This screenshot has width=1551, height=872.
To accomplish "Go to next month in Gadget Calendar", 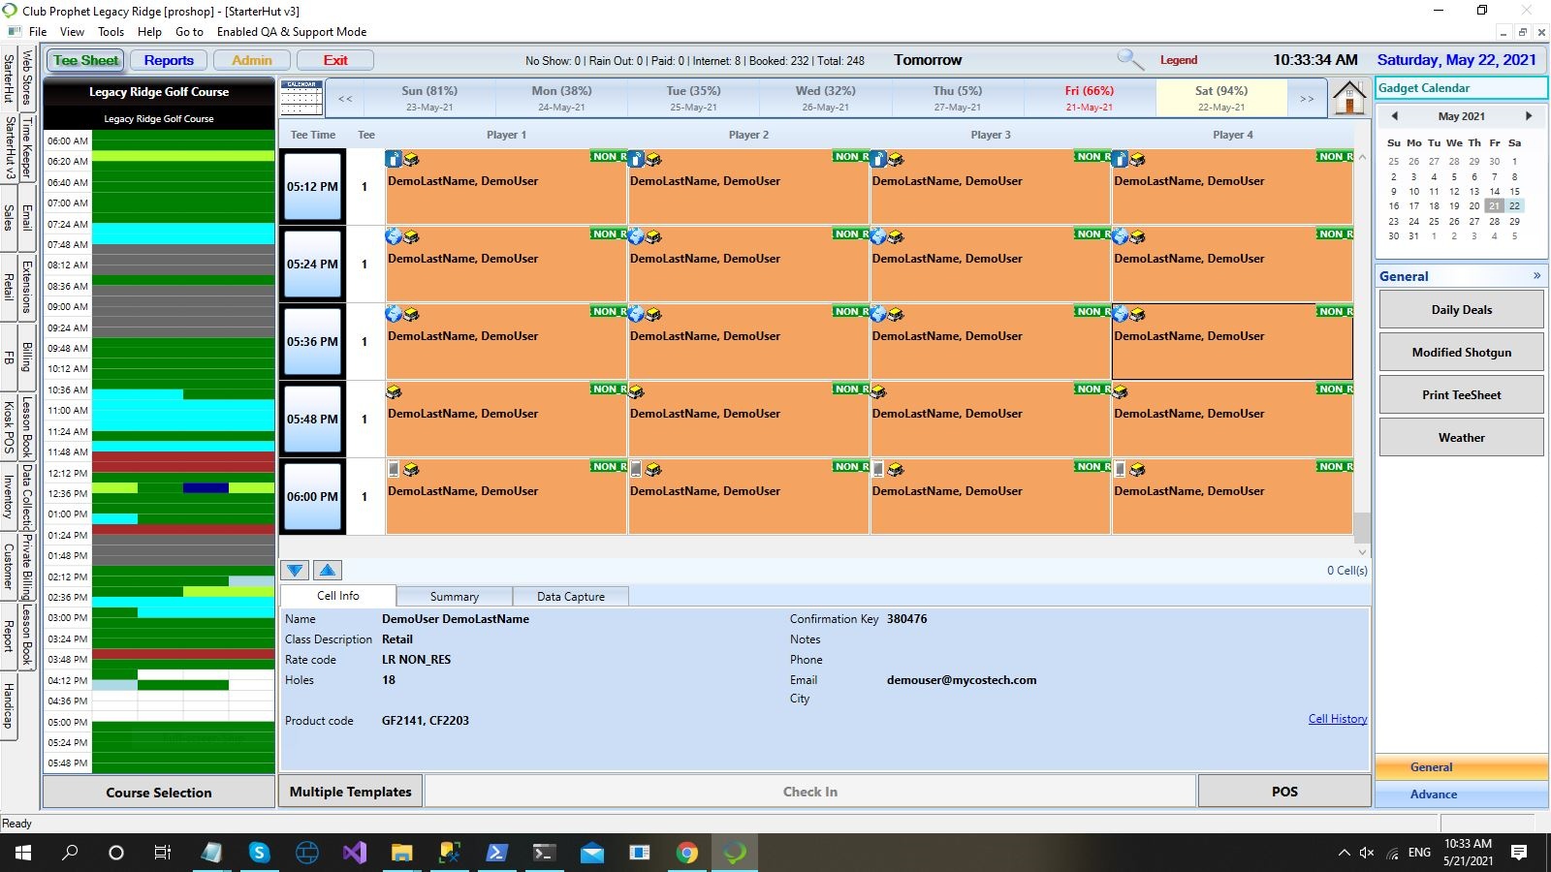I will pos(1529,116).
